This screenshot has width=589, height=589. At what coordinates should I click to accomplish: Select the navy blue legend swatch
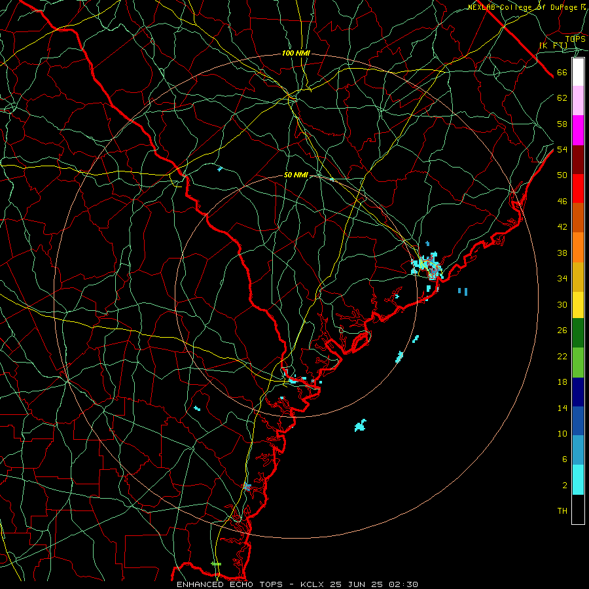pos(578,392)
